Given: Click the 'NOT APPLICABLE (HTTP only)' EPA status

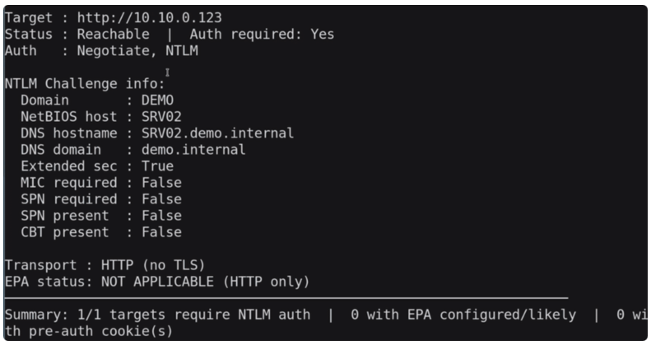Looking at the screenshot, I should (205, 282).
